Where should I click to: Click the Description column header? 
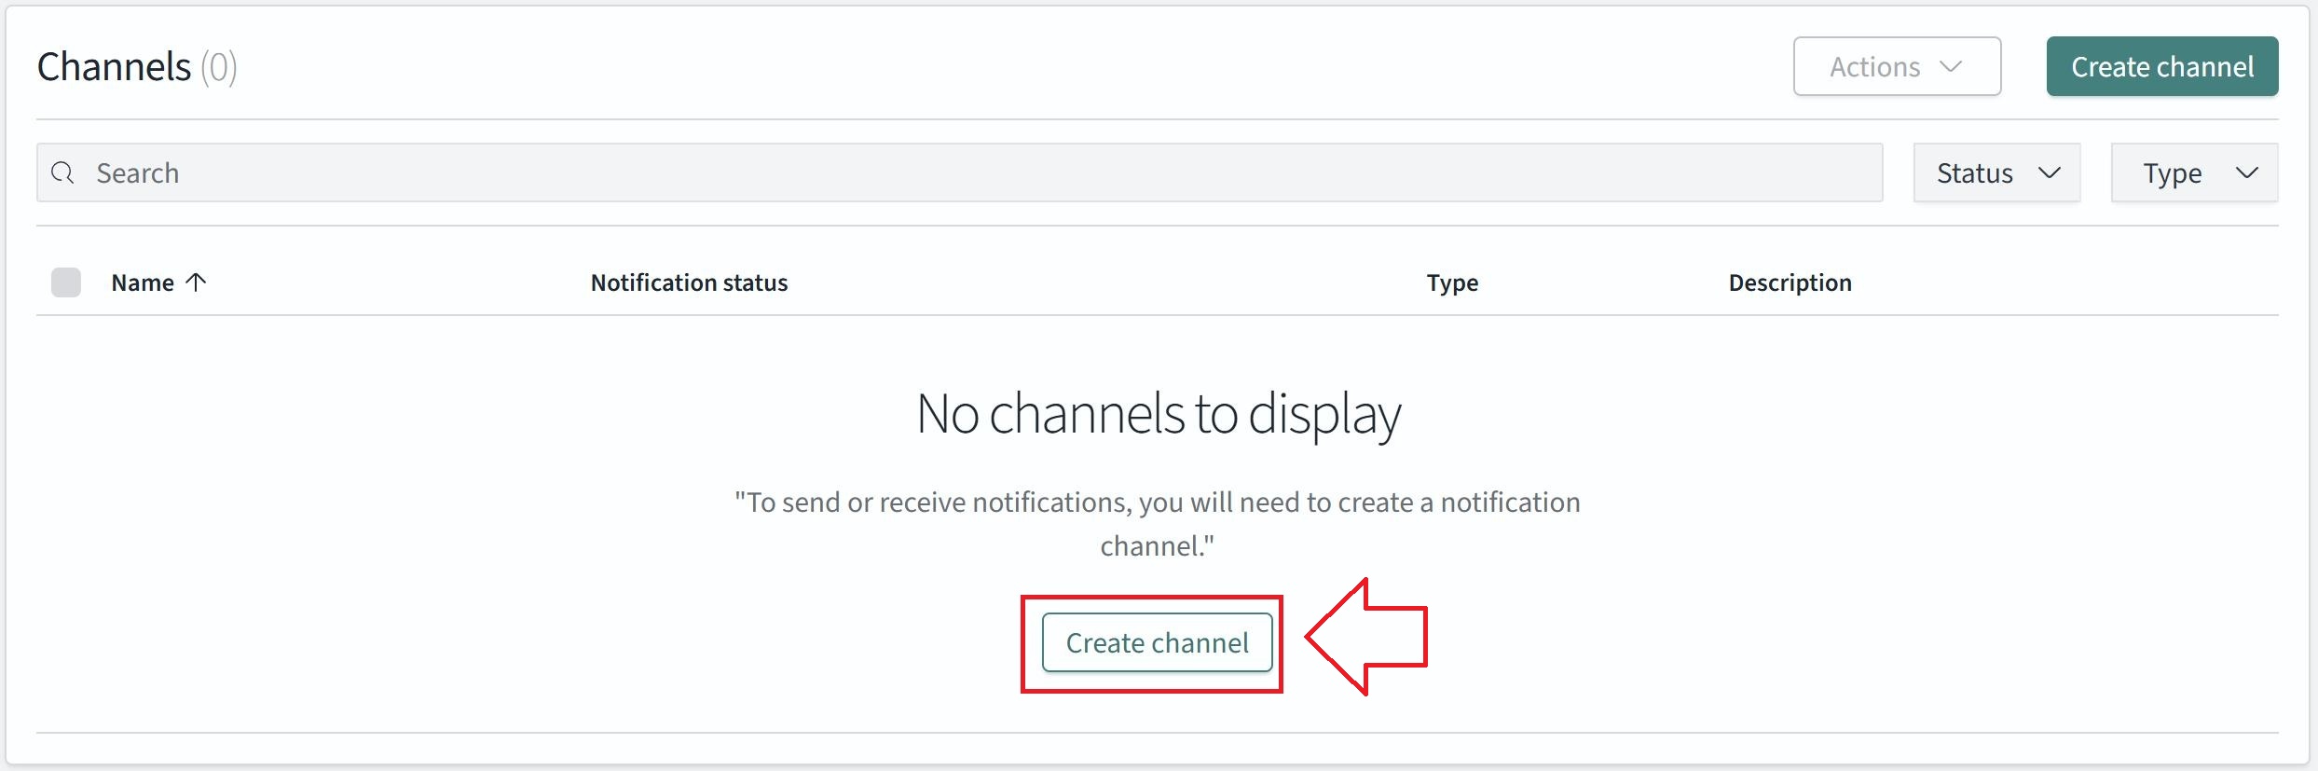1790,282
